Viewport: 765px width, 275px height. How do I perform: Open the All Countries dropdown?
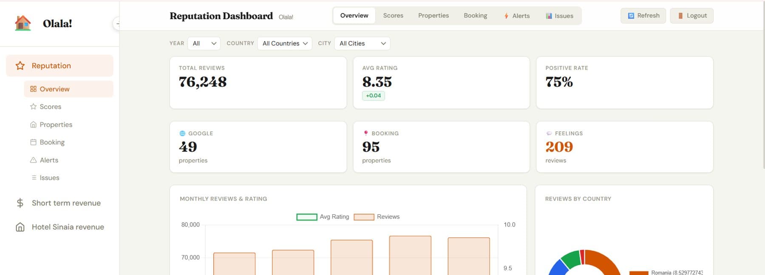(285, 43)
